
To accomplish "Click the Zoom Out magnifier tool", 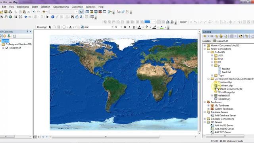I will 2,17.
